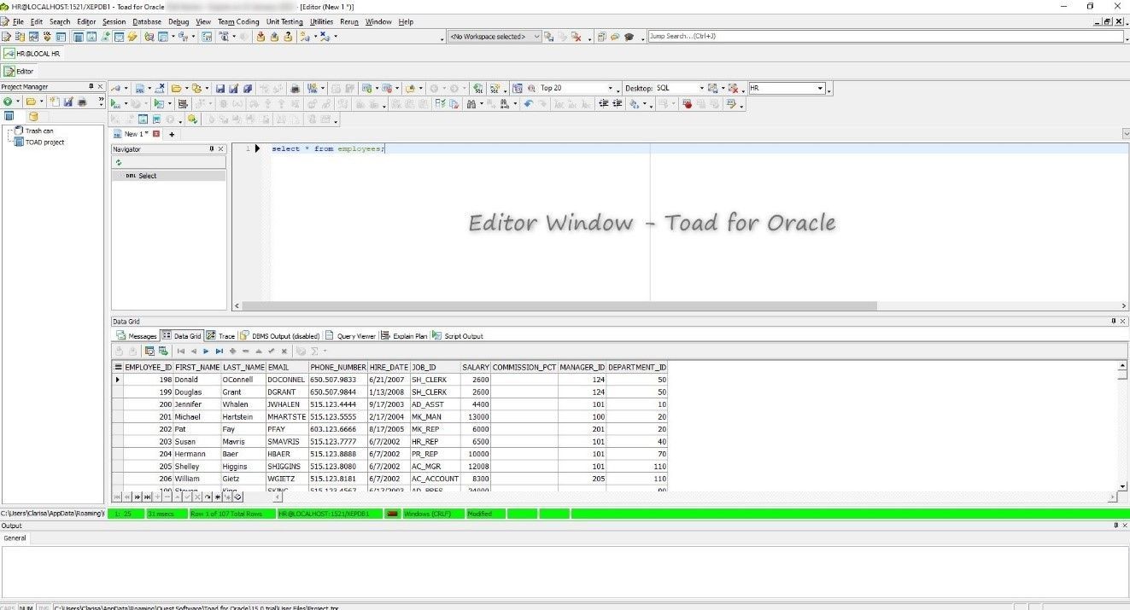This screenshot has width=1130, height=610.
Task: Click the lightning bolt icon in main toolbar
Action: pyautogui.click(x=132, y=37)
